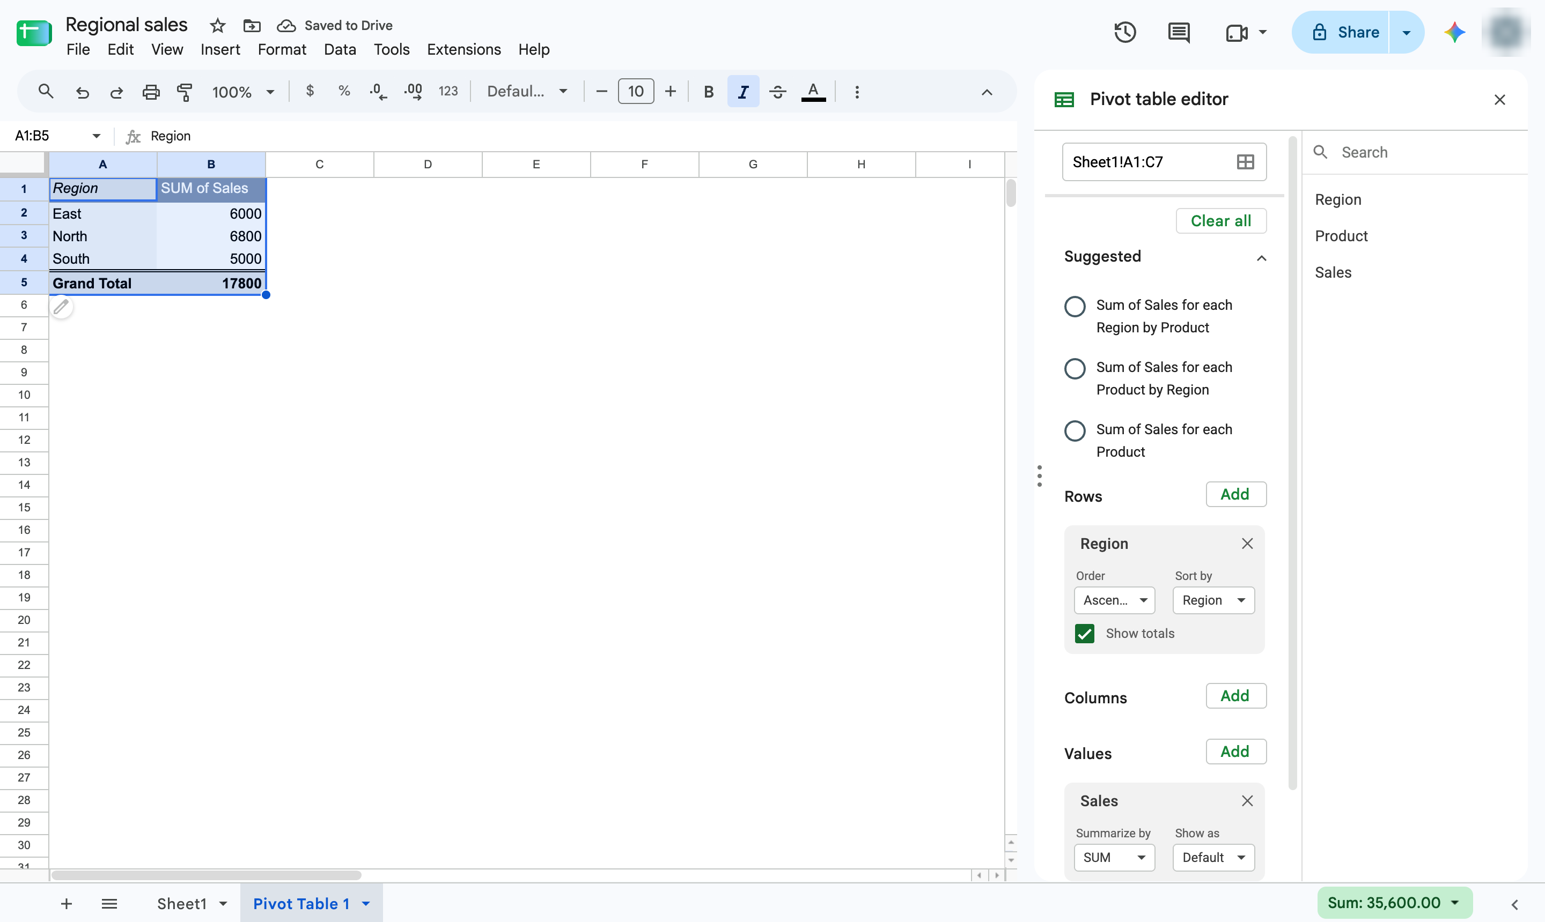Screen dimensions: 1545x922
Task: Open the Insert menu
Action: tap(220, 49)
